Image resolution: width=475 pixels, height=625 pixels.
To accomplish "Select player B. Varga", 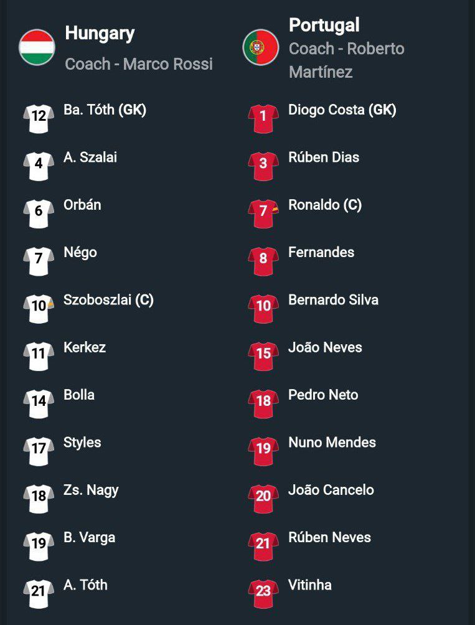I will (x=89, y=538).
